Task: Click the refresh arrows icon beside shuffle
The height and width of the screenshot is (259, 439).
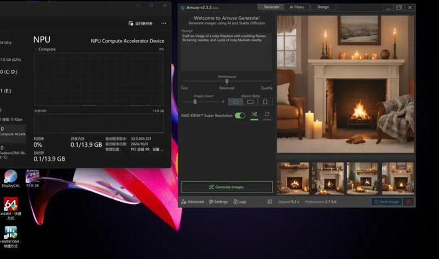Action: [x=267, y=114]
